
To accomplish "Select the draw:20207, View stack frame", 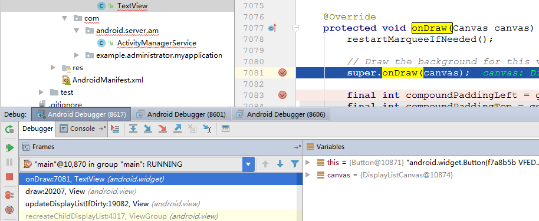I will coord(80,192).
